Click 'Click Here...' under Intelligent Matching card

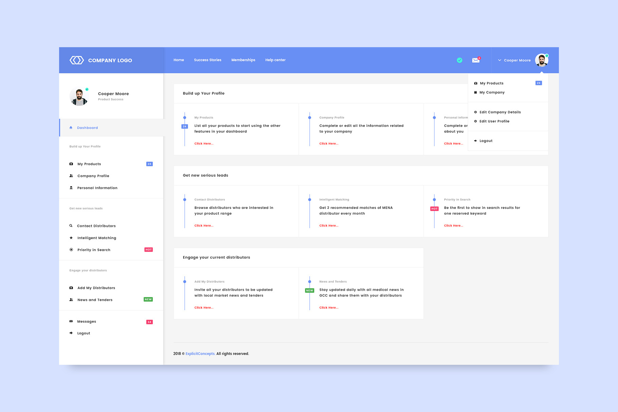coord(329,226)
